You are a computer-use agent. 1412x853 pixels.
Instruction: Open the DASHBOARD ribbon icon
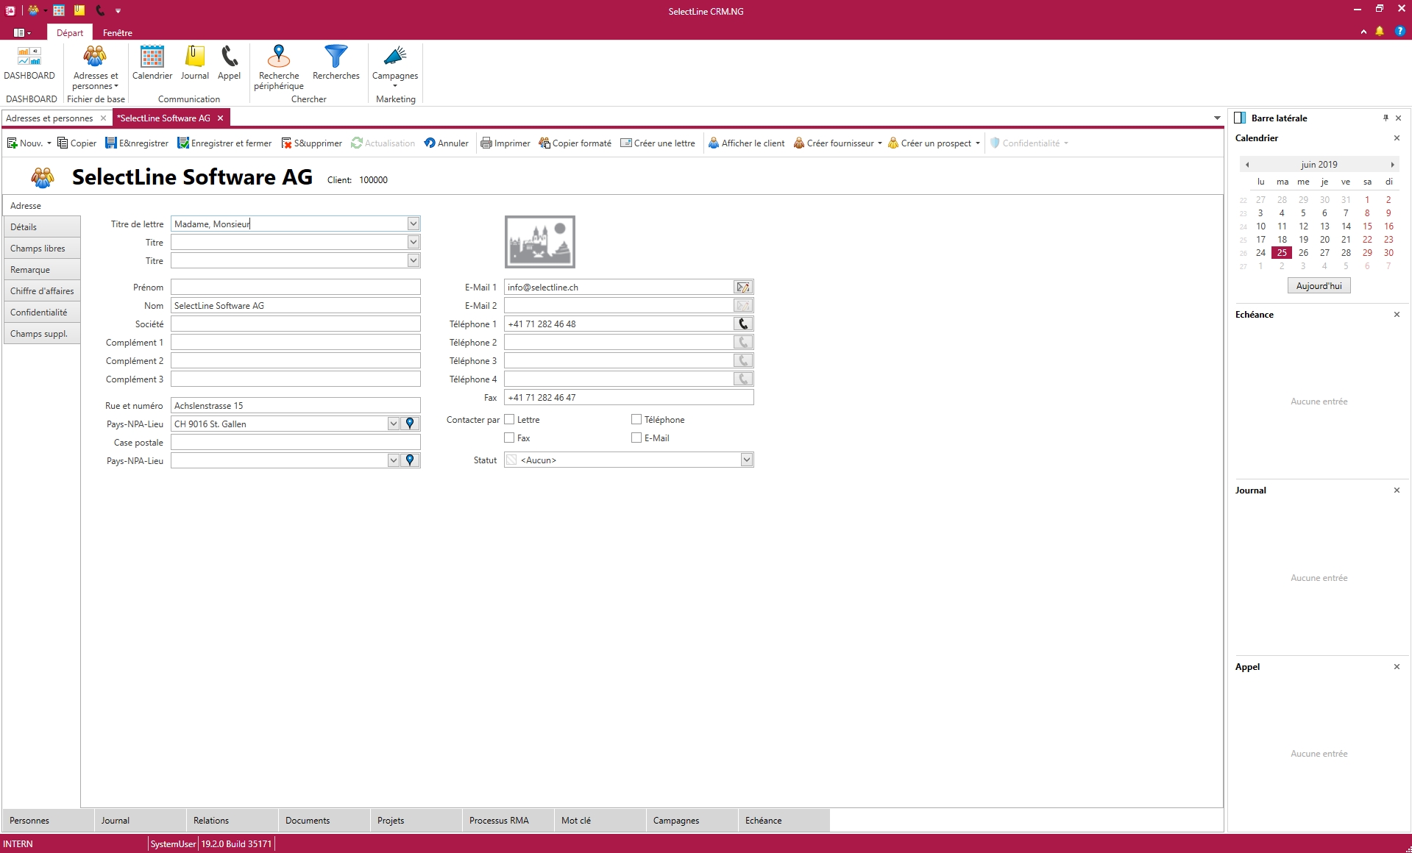pos(29,63)
